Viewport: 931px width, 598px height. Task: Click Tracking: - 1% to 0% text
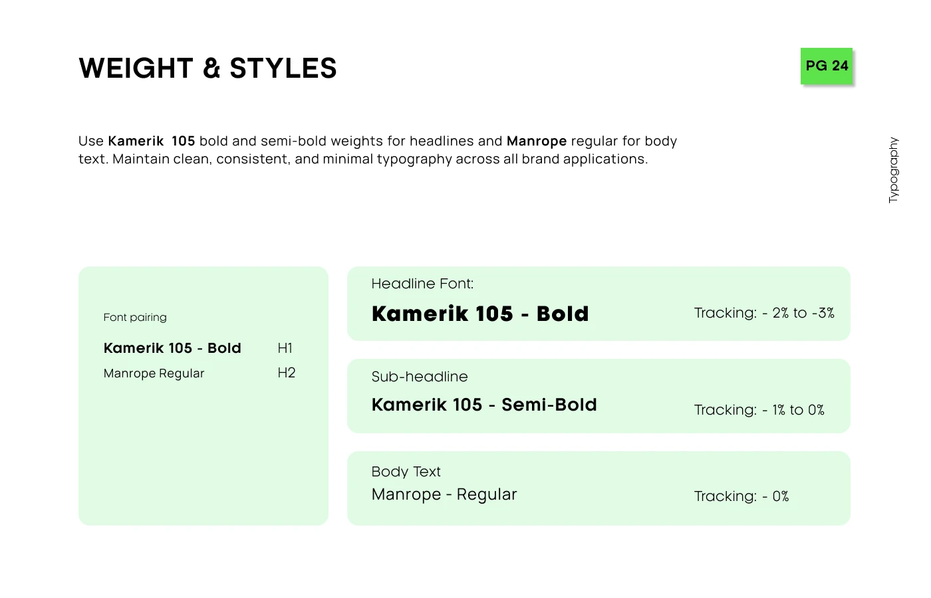tap(759, 410)
